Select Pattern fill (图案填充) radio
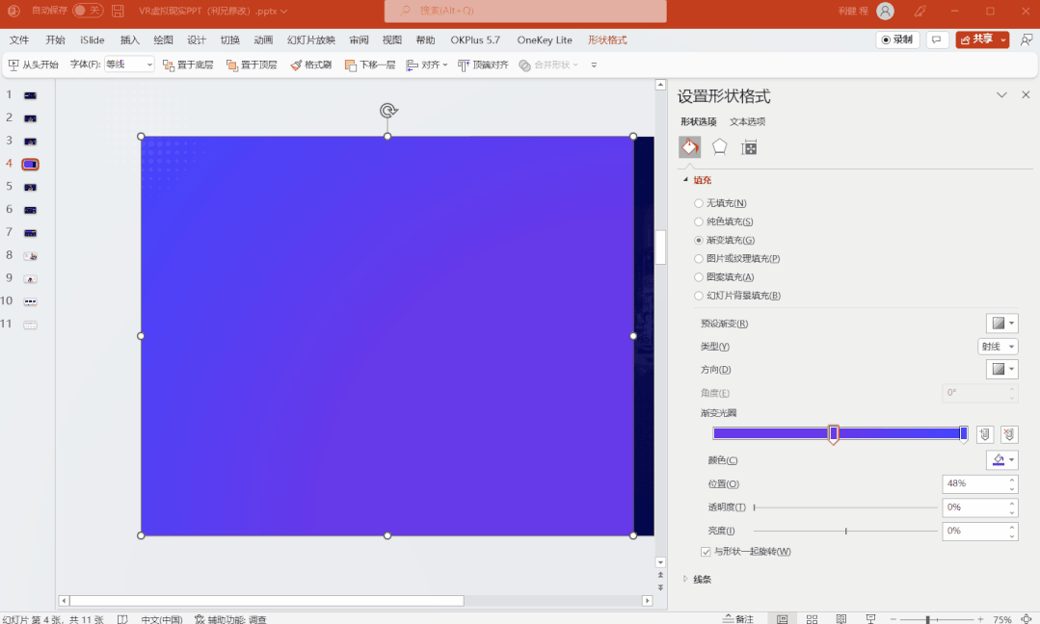Viewport: 1040px width, 624px height. [699, 277]
